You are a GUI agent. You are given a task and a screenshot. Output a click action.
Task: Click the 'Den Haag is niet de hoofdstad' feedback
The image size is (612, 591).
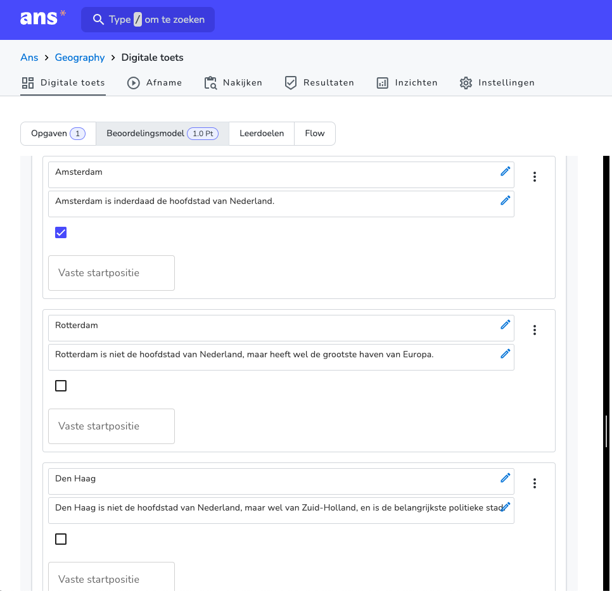tap(279, 508)
